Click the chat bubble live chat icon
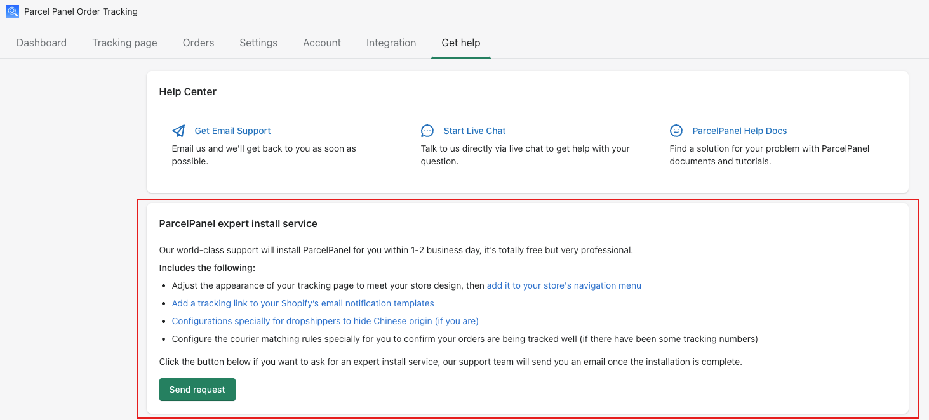This screenshot has height=420, width=929. tap(427, 131)
